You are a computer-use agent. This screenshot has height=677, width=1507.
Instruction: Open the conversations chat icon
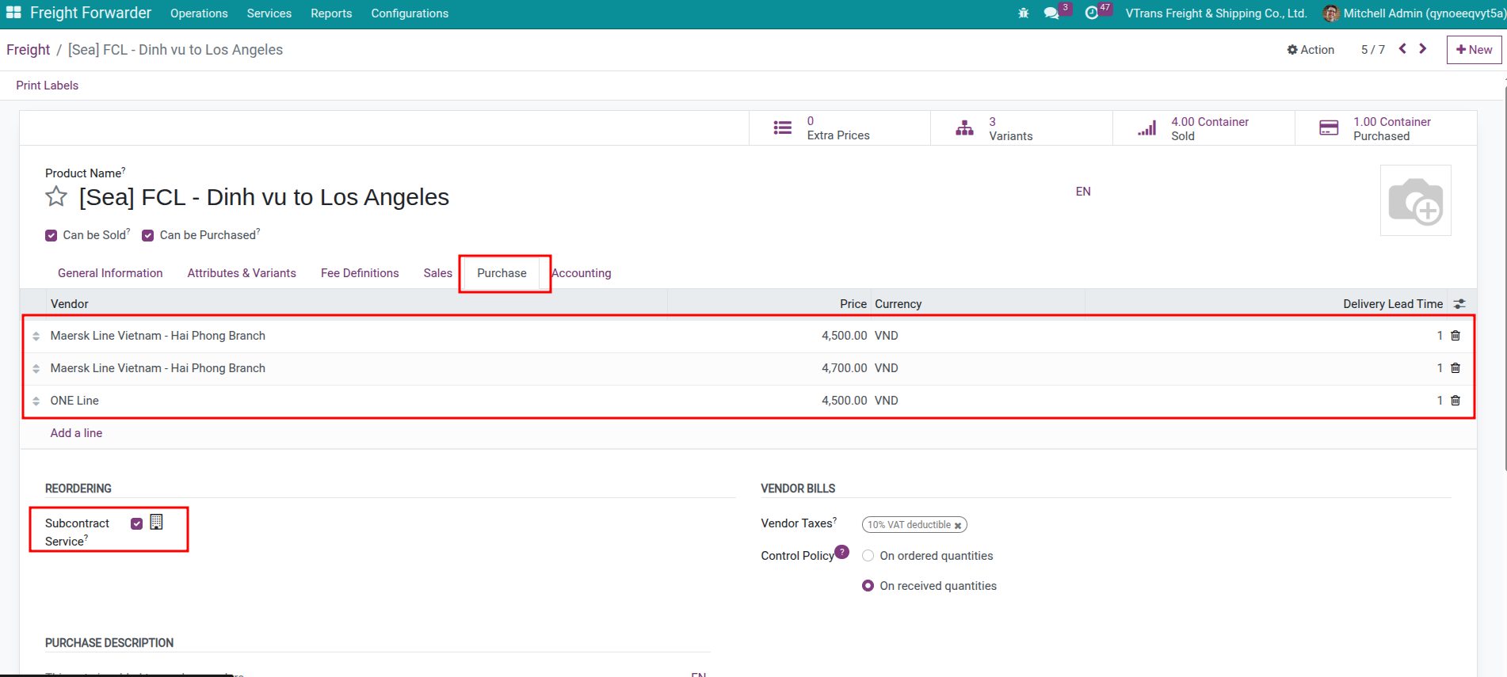tap(1051, 13)
